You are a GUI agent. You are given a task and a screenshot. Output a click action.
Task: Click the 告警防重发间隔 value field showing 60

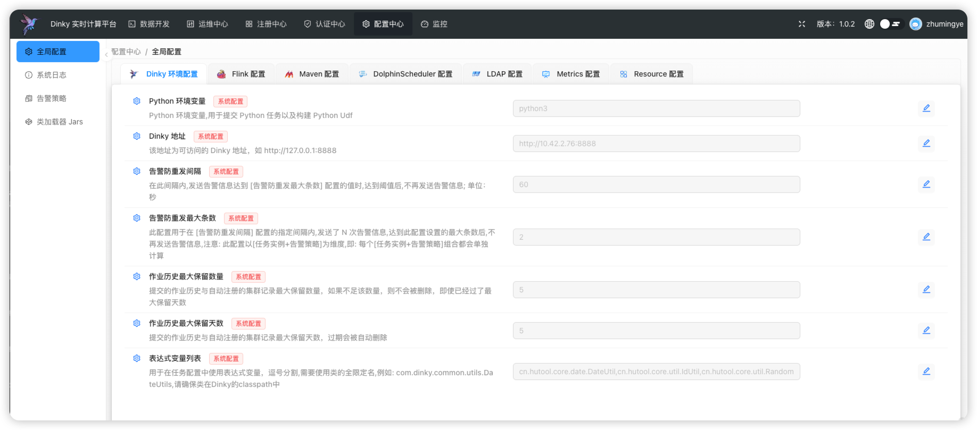click(x=656, y=184)
